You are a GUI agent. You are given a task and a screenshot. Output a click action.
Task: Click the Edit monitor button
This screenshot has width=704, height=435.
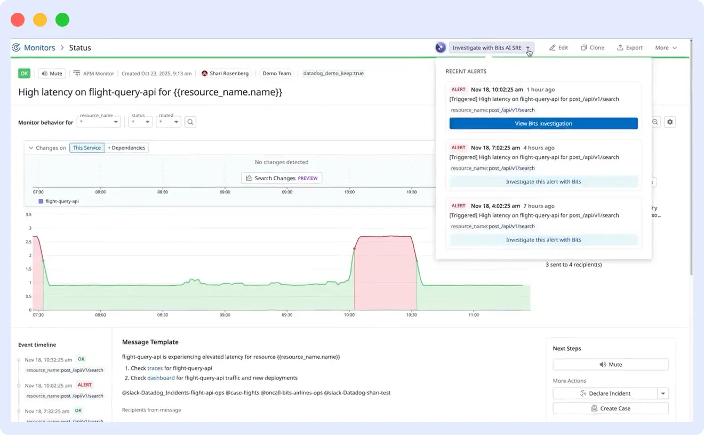point(558,47)
